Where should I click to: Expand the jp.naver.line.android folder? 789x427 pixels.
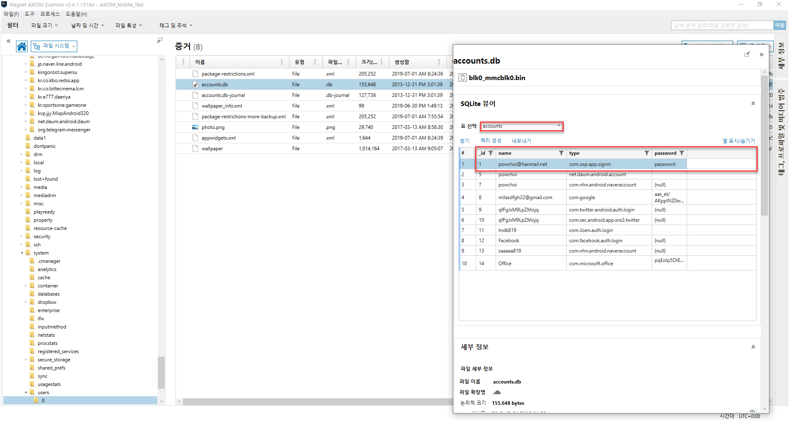click(x=25, y=64)
